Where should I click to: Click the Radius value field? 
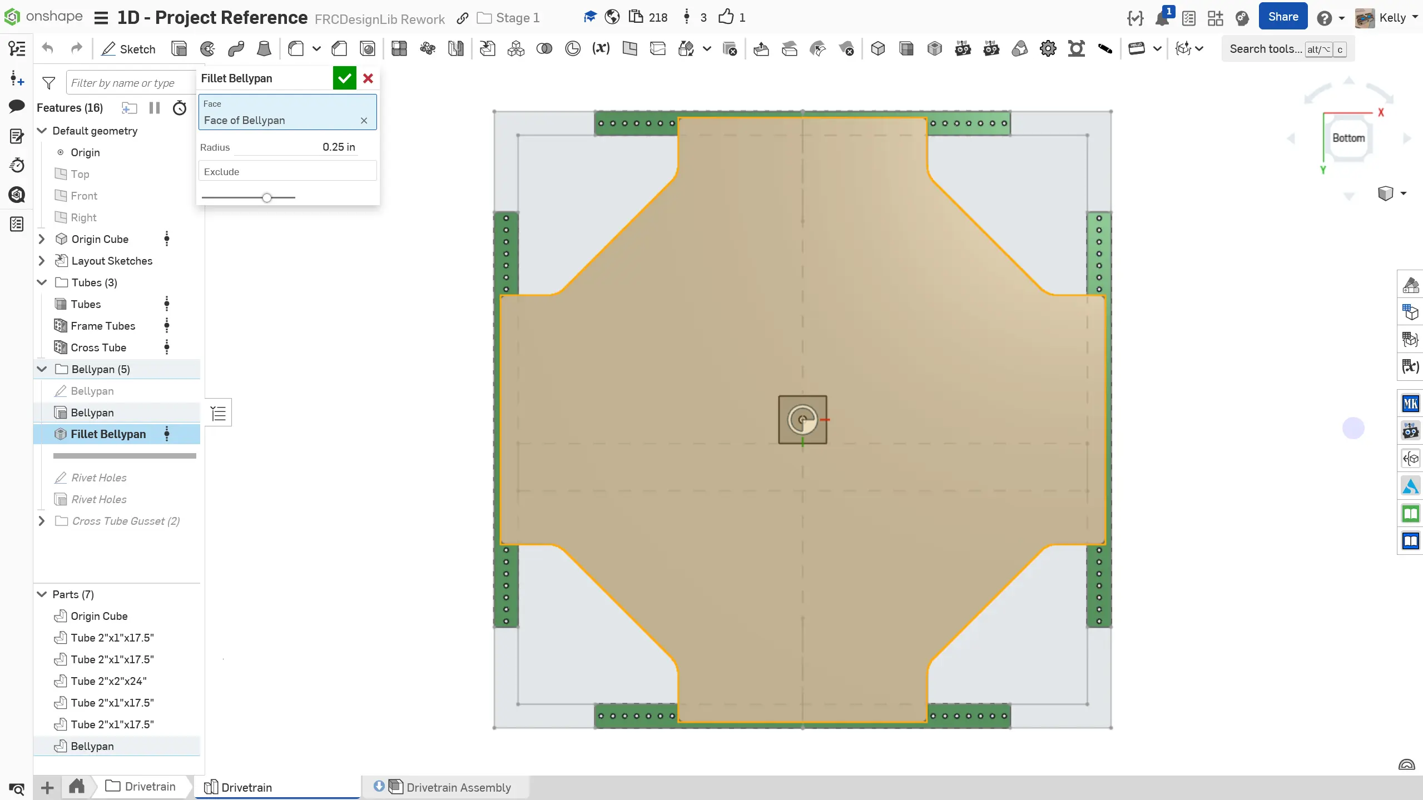338,147
